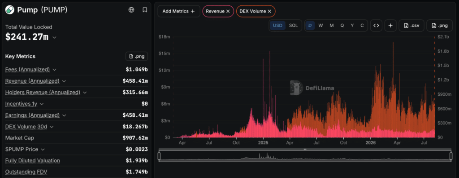Click the $1.939b FDV value
459x178 pixels.
(x=137, y=161)
